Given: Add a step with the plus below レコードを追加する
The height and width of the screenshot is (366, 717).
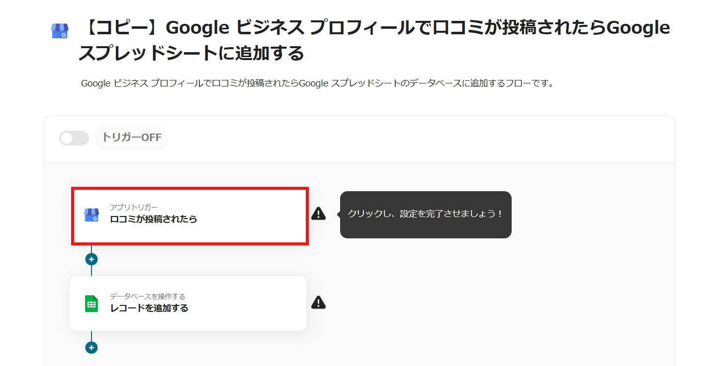Looking at the screenshot, I should (91, 348).
